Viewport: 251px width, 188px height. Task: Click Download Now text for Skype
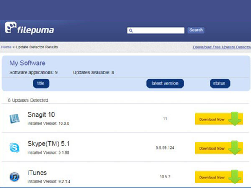[x=212, y=148]
